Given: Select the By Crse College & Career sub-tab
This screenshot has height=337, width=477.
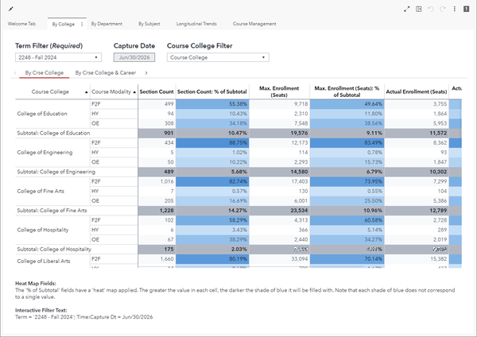Looking at the screenshot, I should (x=106, y=73).
